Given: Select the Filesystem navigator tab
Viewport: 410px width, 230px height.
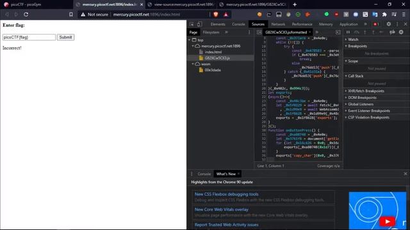Looking at the screenshot, I should coord(211,32).
